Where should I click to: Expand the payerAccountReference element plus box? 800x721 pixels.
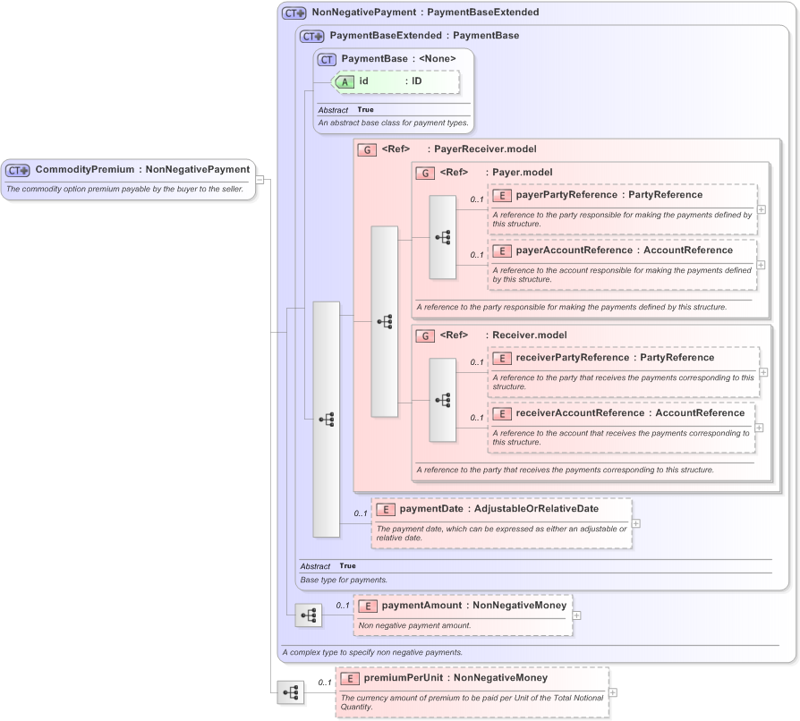click(761, 265)
